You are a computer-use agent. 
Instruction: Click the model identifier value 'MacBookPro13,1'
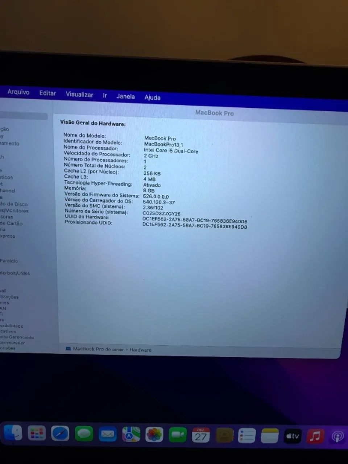(x=163, y=144)
